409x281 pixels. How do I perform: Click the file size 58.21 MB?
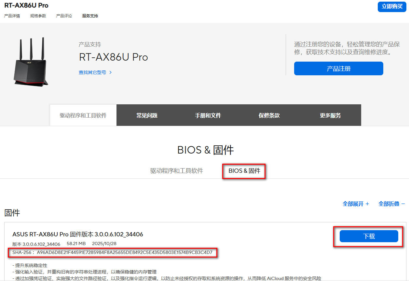(x=76, y=244)
